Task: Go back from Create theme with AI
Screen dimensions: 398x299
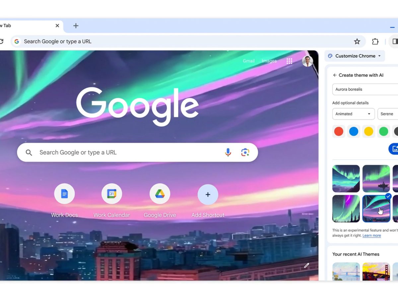Action: 335,75
